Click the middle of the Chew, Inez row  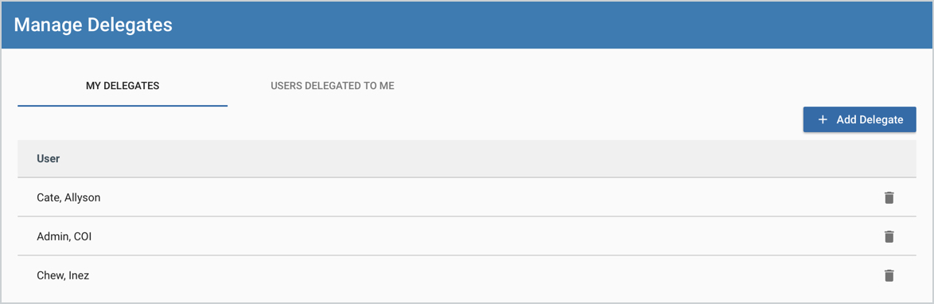tap(467, 275)
